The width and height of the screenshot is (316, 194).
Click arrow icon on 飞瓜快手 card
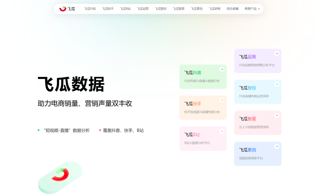222,100
